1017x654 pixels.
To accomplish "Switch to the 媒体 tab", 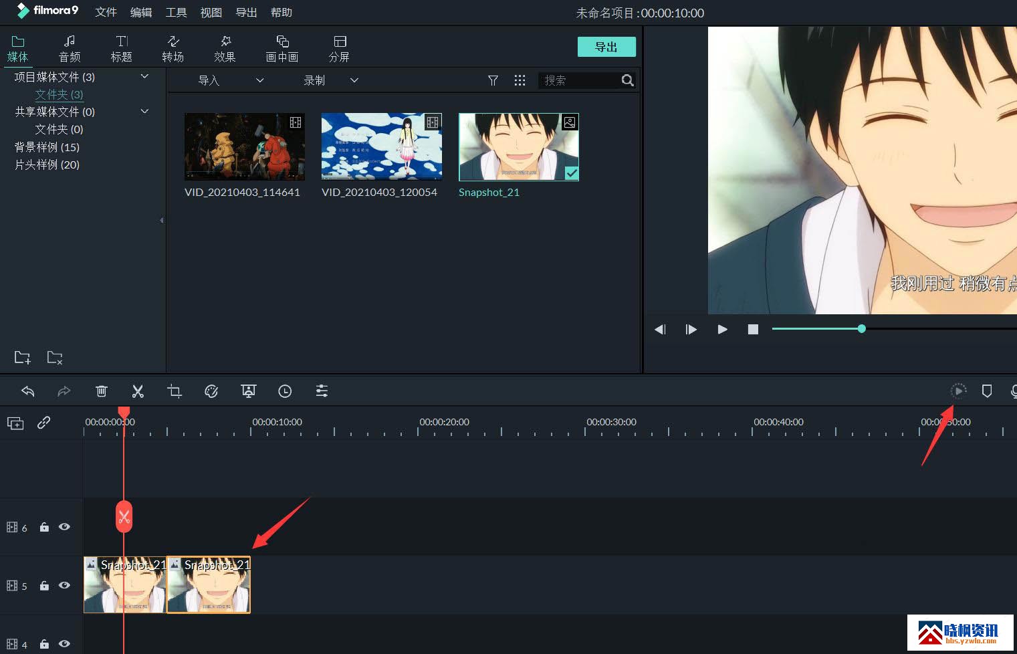I will (x=18, y=49).
